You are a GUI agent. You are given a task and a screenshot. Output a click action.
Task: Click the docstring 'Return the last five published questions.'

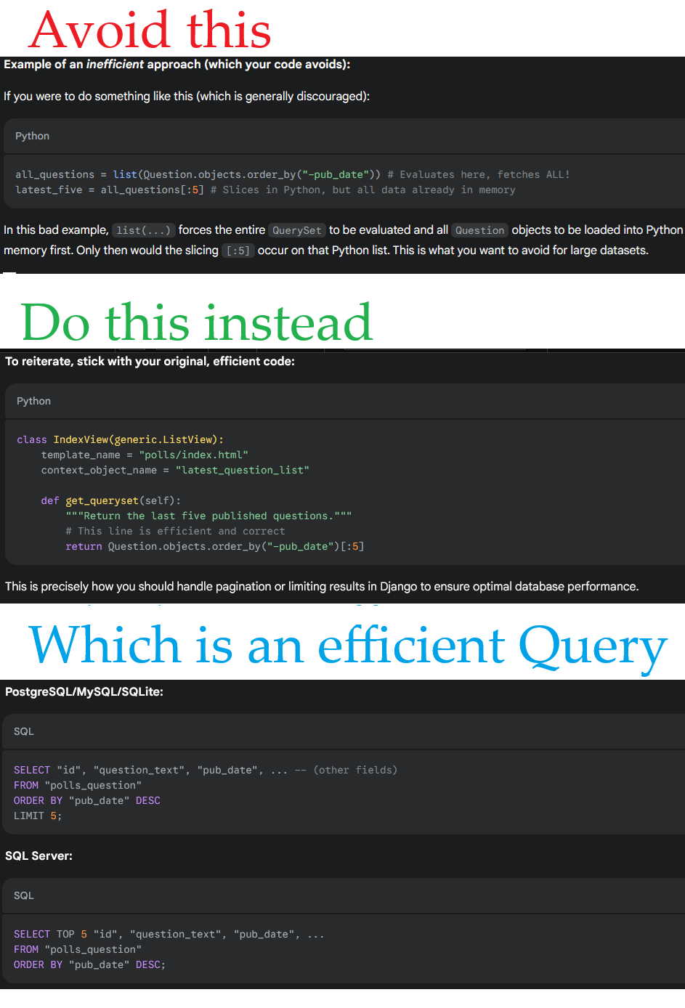208,516
